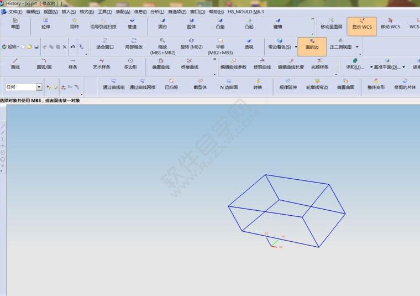Toggle the 显示 WCS button
Viewport: 420px width, 296px height.
tap(362, 27)
